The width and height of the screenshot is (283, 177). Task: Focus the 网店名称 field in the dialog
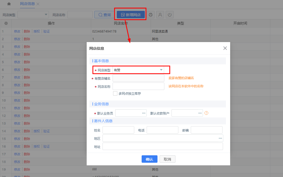pyautogui.click(x=138, y=86)
